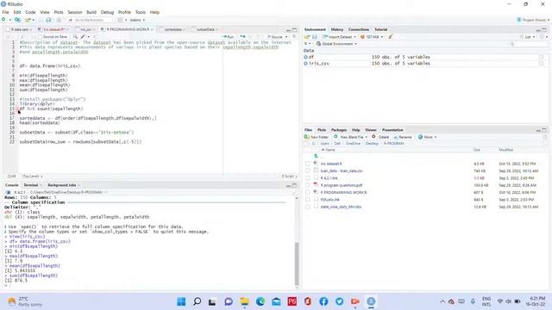Open Windows Start menu

pyautogui.click(x=181, y=301)
